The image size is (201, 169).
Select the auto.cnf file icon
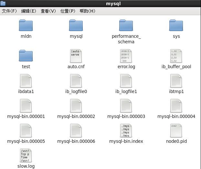(76, 56)
